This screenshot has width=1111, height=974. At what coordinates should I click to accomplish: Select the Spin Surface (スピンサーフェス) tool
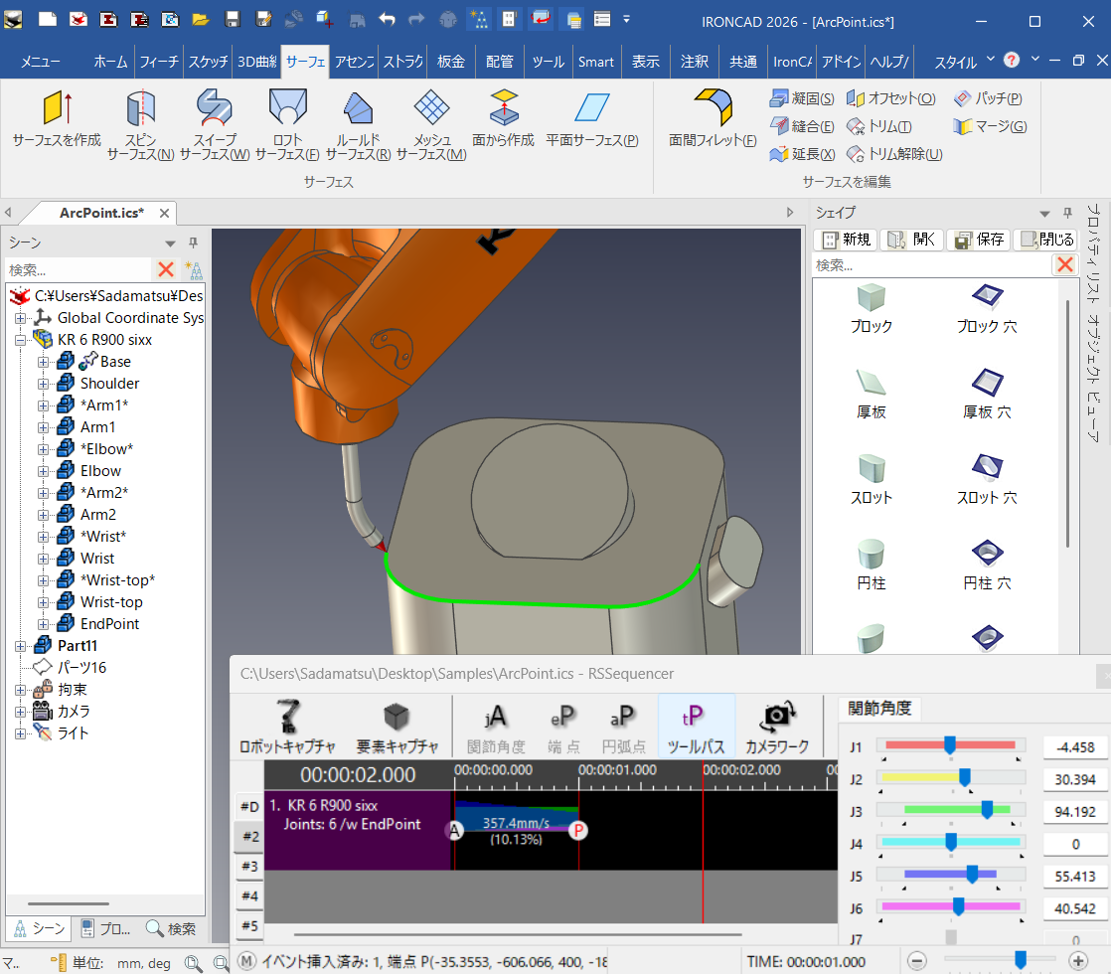click(x=140, y=125)
